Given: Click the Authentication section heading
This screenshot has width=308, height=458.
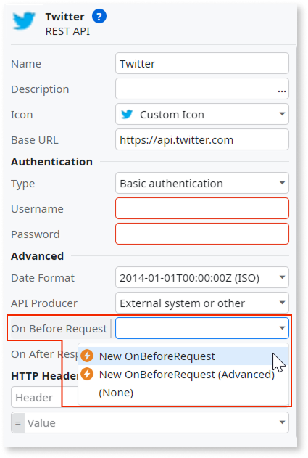Looking at the screenshot, I should [52, 162].
